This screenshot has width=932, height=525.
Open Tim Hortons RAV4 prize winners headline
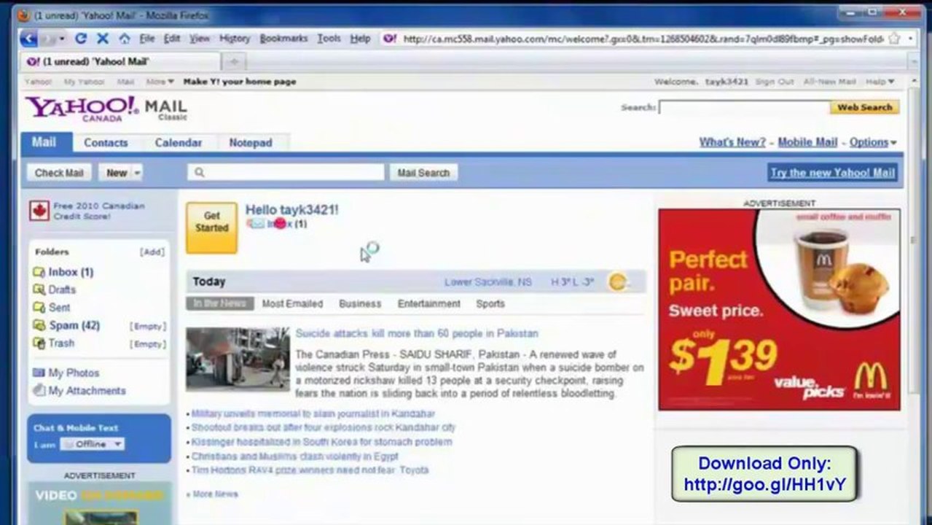[310, 470]
